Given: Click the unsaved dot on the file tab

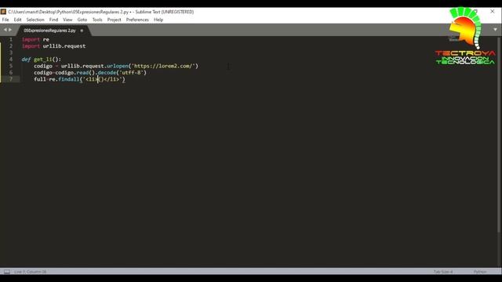Looking at the screenshot, I should tap(82, 31).
